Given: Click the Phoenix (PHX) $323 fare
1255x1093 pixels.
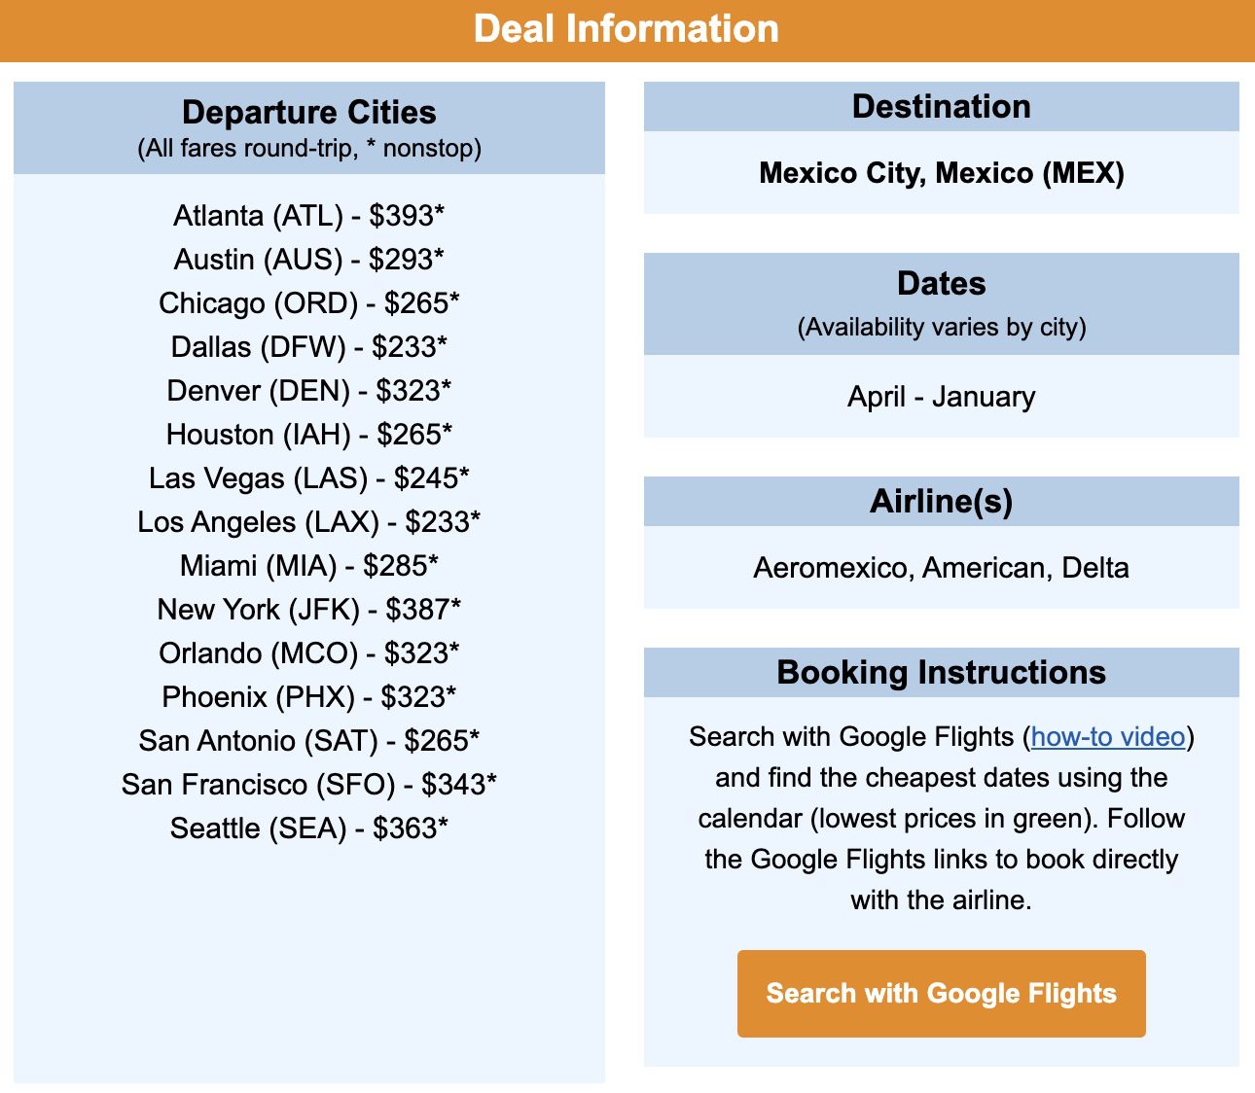Looking at the screenshot, I should (x=309, y=696).
